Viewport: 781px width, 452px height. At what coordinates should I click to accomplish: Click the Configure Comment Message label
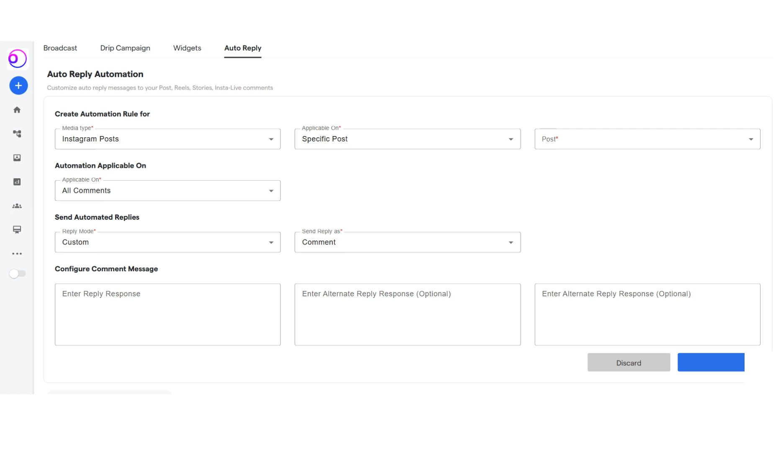click(x=106, y=269)
